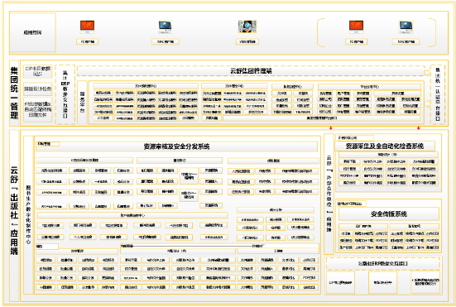The height and width of the screenshot is (307, 456).
Task: Select the orange PC icon inside the bracketed group
Action: coord(356,26)
